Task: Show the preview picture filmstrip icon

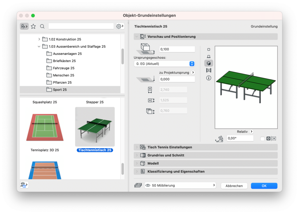Action: tap(208, 70)
